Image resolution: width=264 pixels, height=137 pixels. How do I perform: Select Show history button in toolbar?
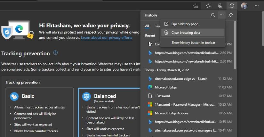[193, 43]
